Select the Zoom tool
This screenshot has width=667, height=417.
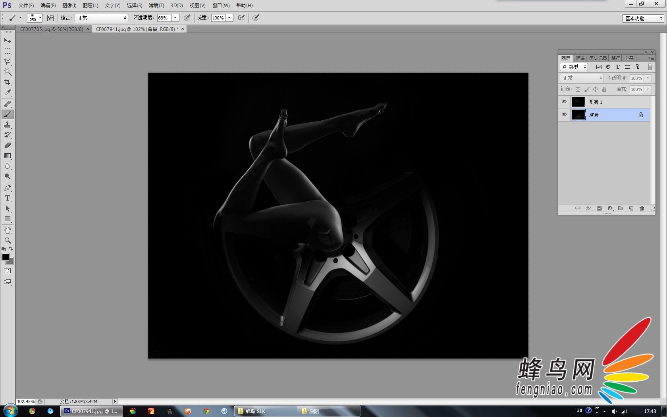(x=8, y=241)
